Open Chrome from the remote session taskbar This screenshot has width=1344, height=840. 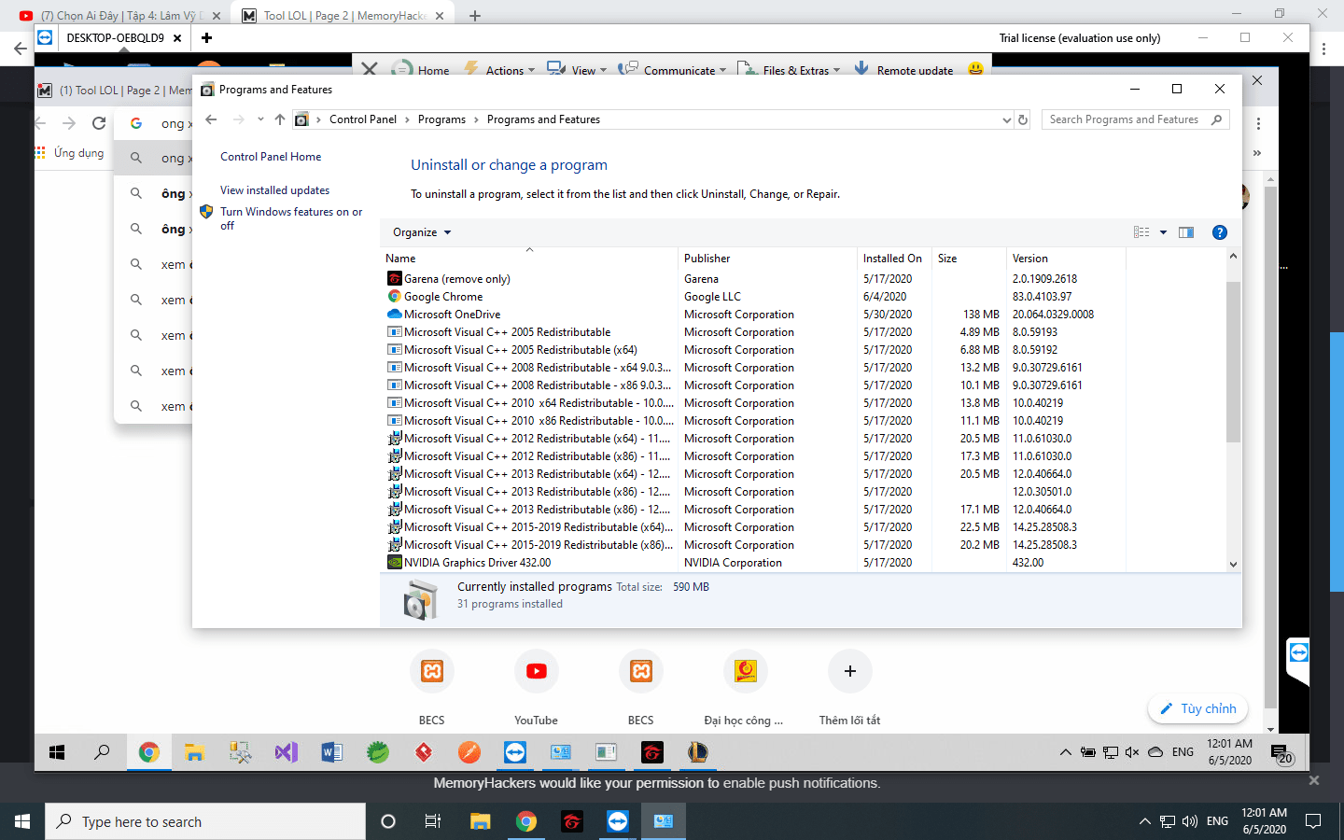148,752
